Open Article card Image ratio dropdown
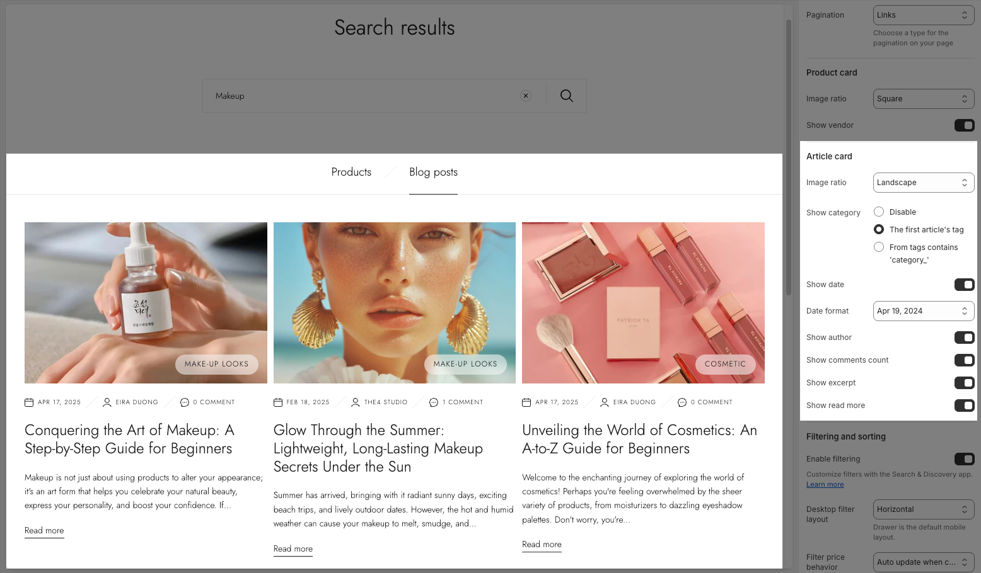Image resolution: width=981 pixels, height=573 pixels. (924, 183)
